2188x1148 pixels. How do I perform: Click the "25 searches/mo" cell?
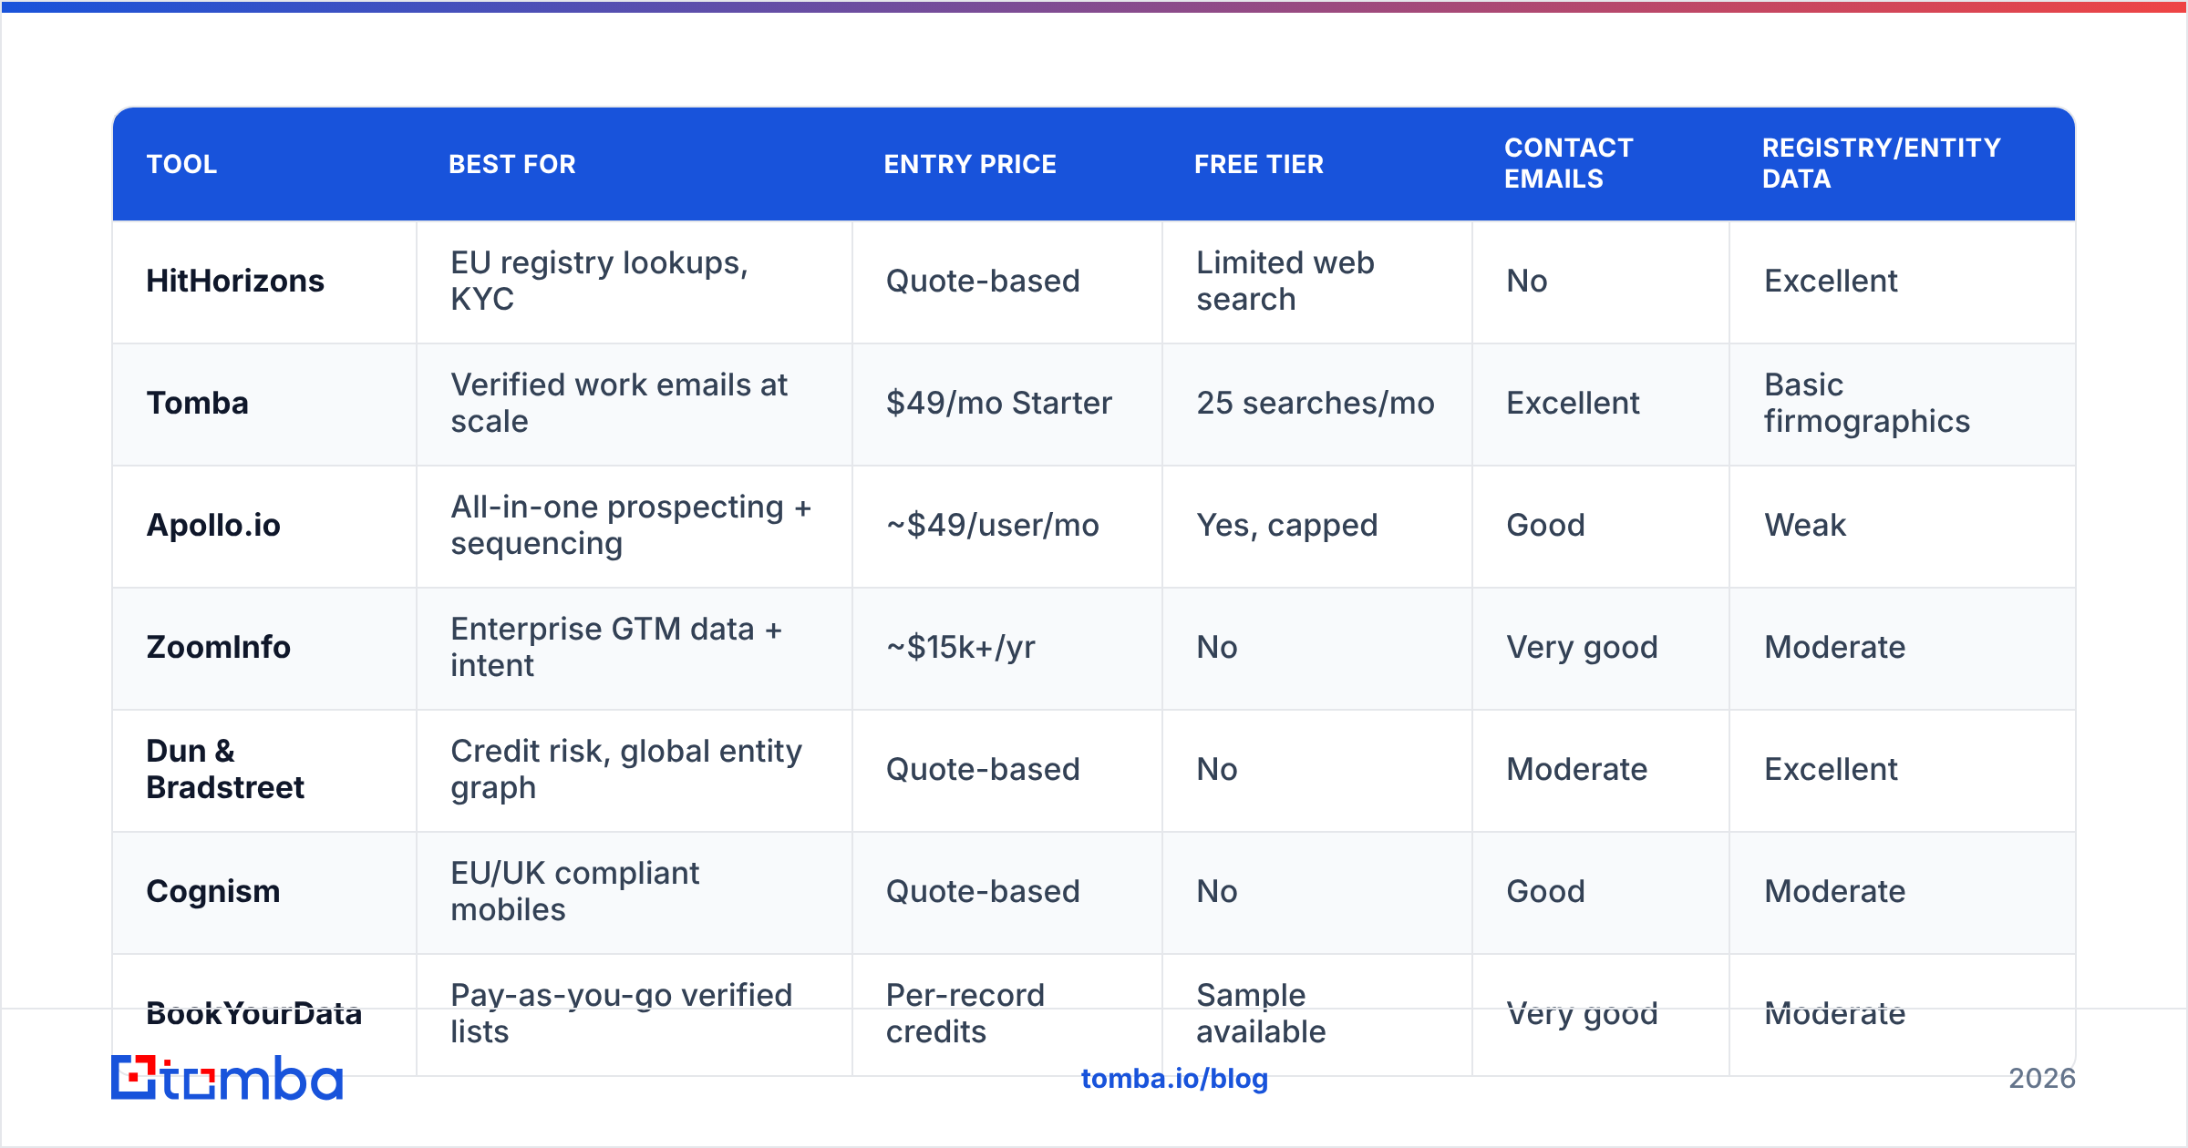click(x=1316, y=403)
